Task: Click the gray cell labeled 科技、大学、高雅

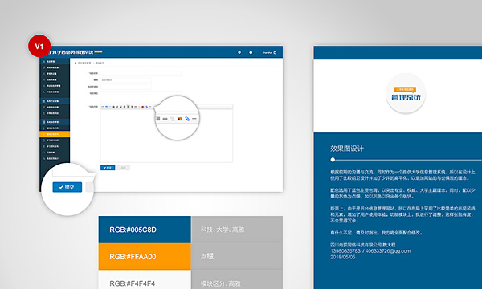Action: 237,230
